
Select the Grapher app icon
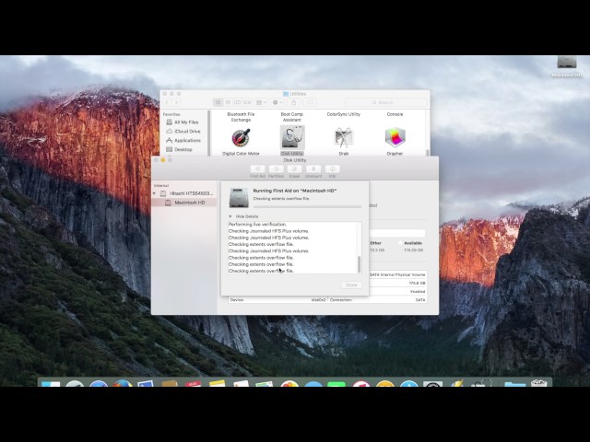pos(395,137)
